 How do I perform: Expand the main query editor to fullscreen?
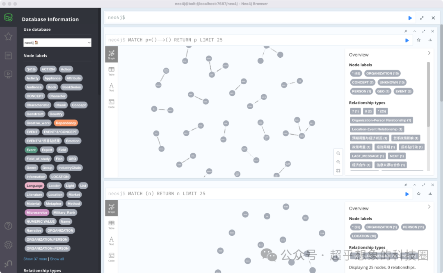pos(422,18)
